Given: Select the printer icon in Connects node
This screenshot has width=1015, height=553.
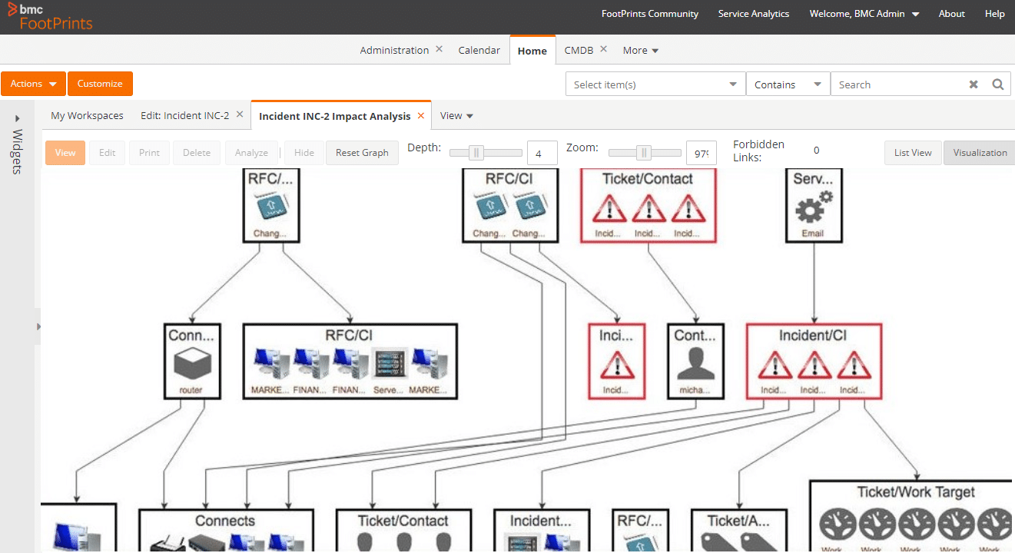Looking at the screenshot, I should pos(167,542).
